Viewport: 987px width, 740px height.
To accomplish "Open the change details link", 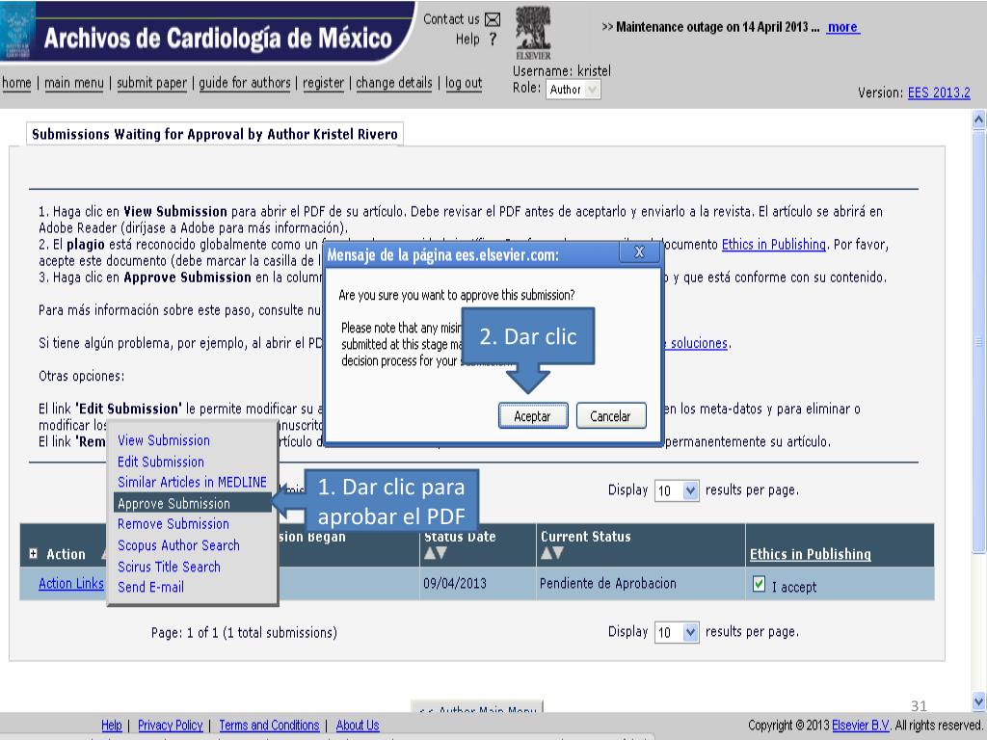I will [394, 83].
